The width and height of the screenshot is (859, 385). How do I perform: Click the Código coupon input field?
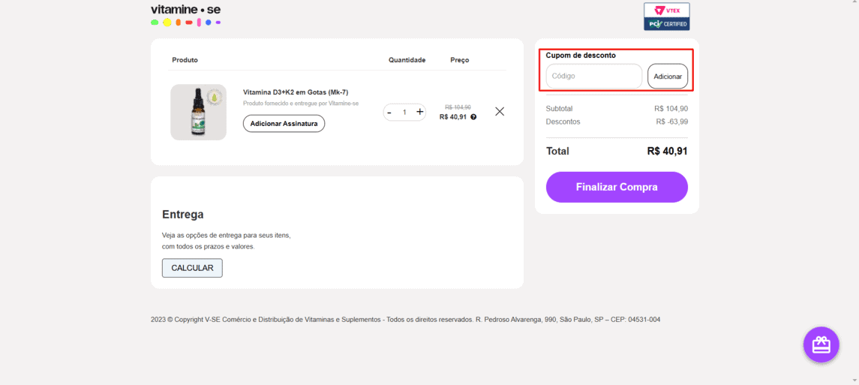tap(594, 76)
